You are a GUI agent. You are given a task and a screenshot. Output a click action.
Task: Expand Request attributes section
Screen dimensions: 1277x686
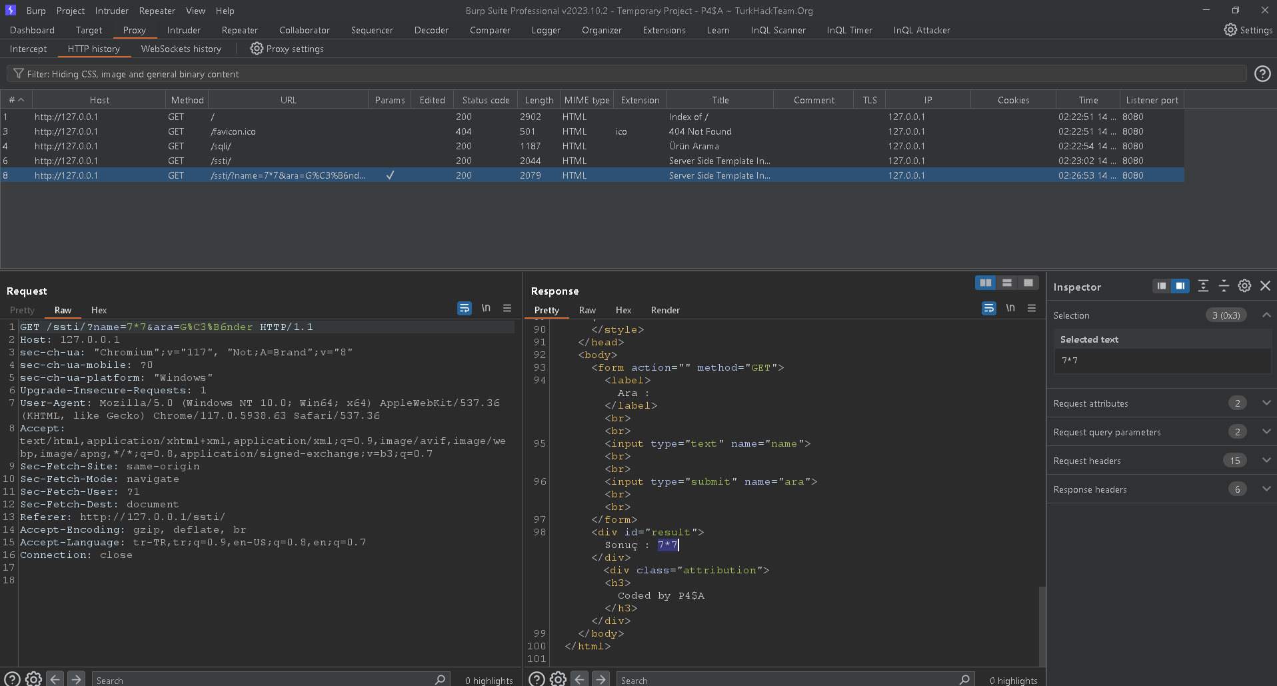click(x=1266, y=403)
